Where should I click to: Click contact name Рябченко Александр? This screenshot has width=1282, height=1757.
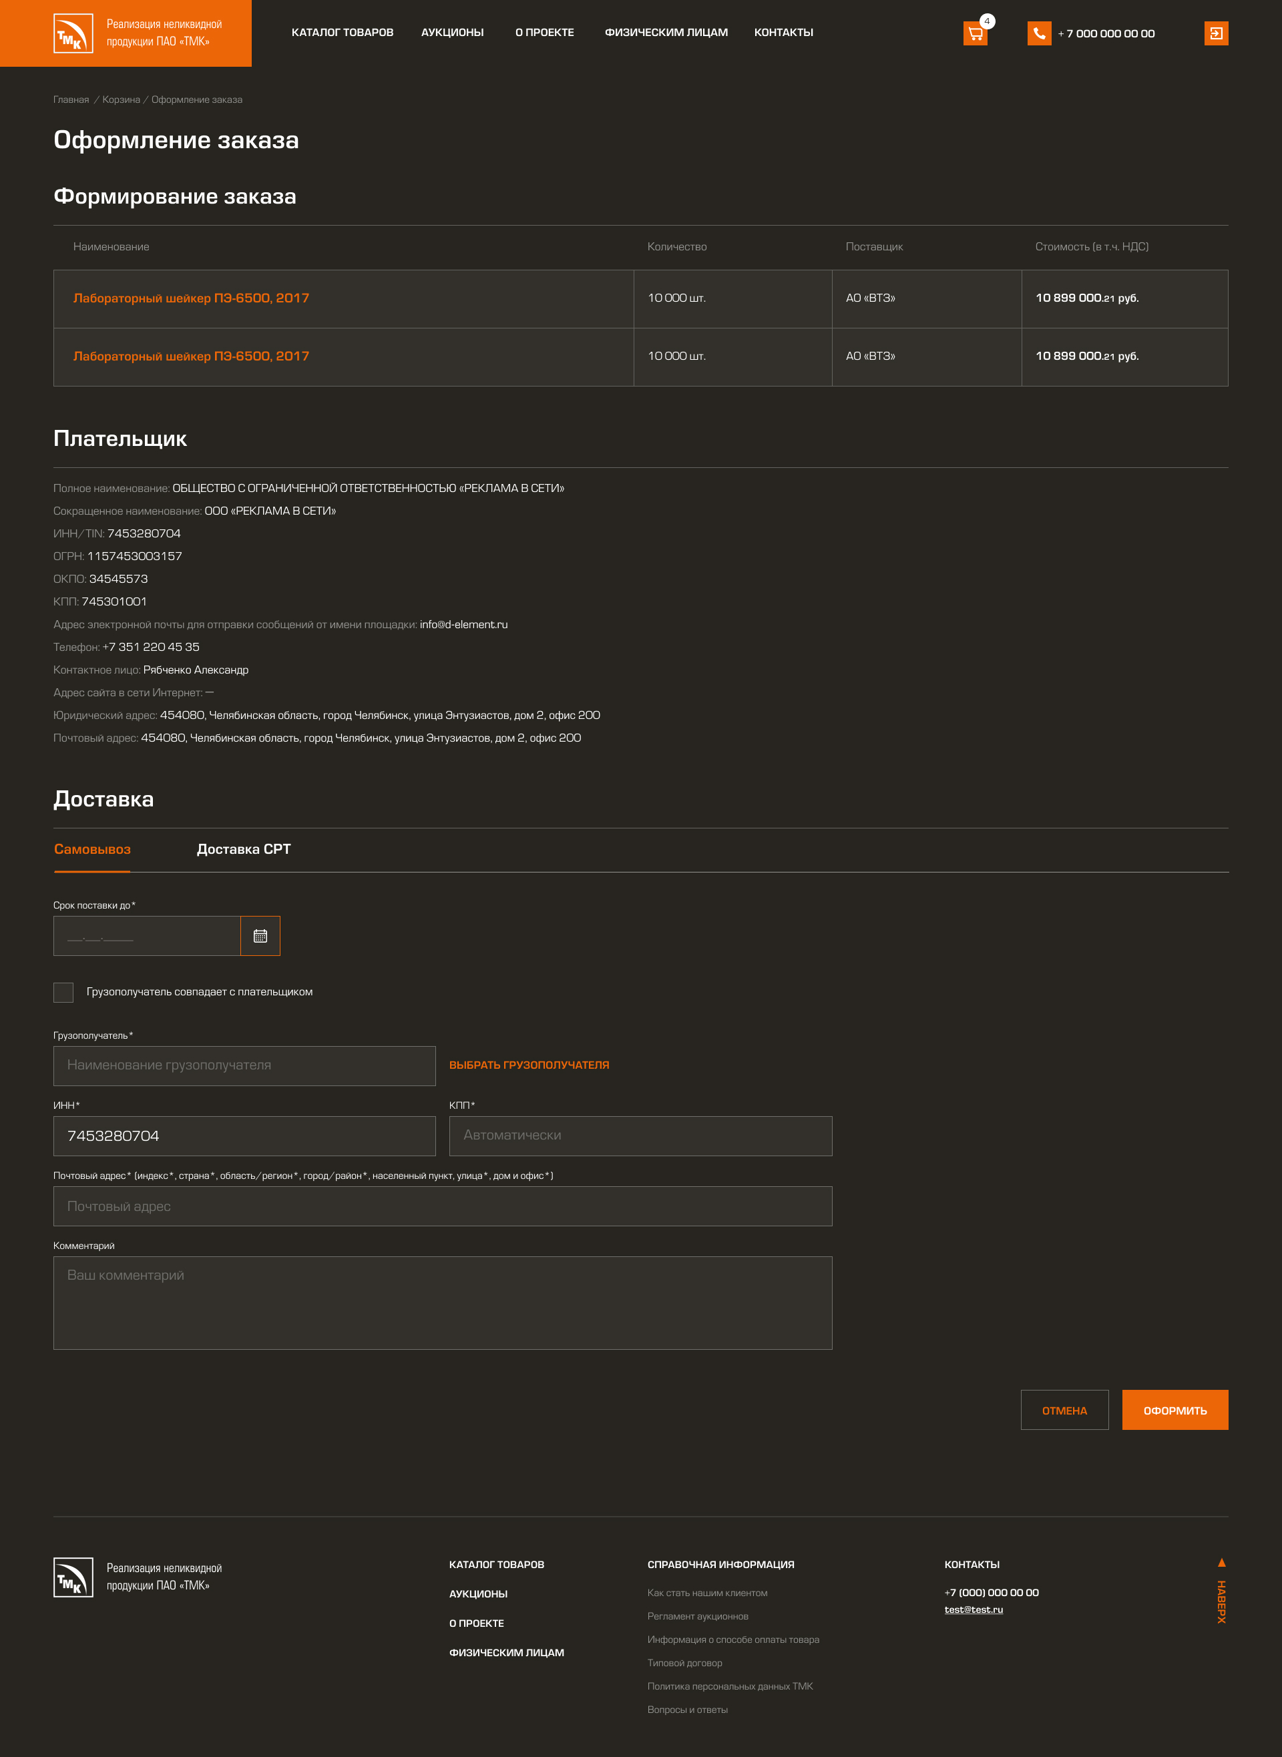pos(196,670)
